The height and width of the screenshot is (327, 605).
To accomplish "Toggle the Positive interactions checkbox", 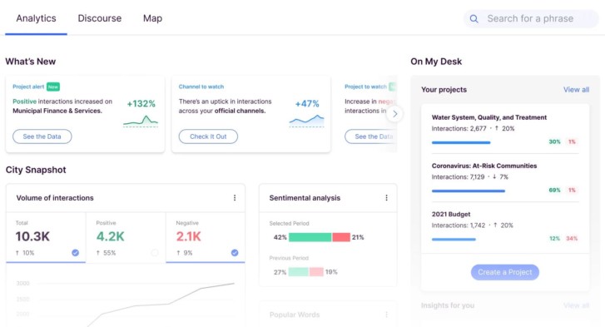I will 155,253.
